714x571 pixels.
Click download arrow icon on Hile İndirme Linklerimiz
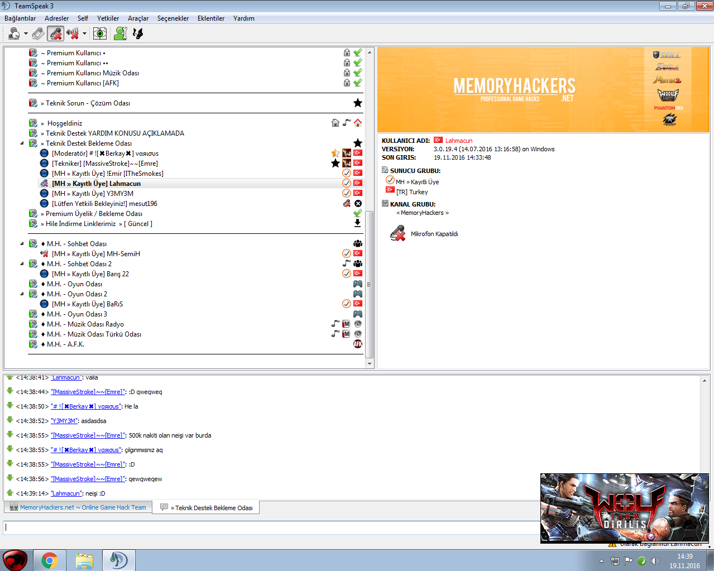[358, 223]
